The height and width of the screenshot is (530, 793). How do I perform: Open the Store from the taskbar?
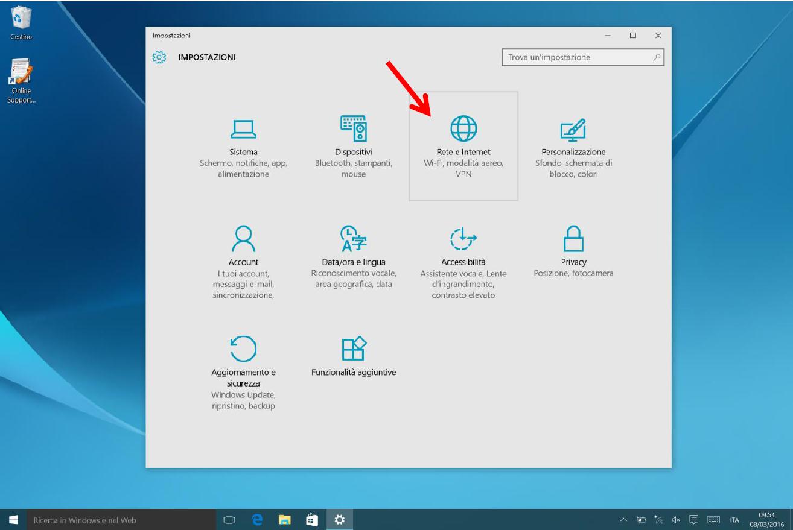coord(312,520)
